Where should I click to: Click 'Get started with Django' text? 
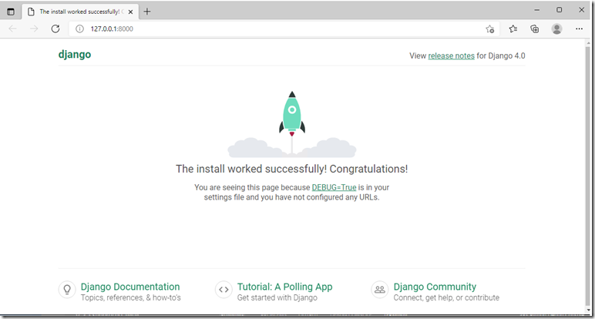[x=277, y=297]
